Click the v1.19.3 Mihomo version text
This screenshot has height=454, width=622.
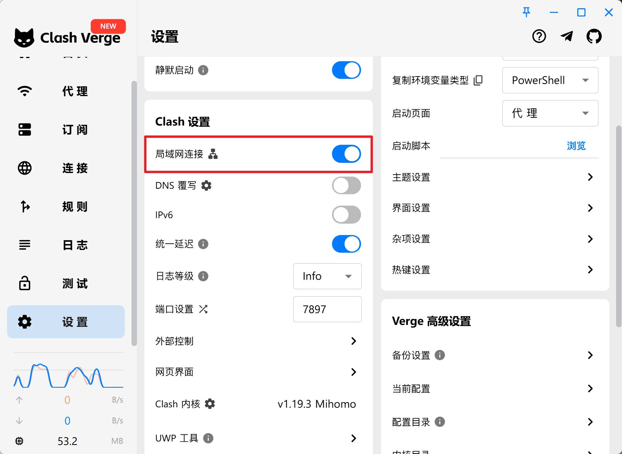point(317,404)
